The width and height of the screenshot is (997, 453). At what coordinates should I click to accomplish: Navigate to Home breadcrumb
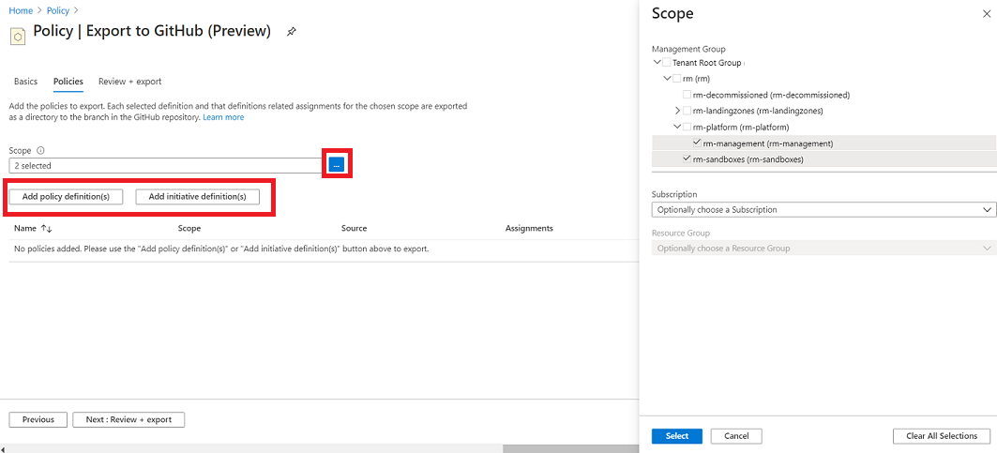coord(21,11)
